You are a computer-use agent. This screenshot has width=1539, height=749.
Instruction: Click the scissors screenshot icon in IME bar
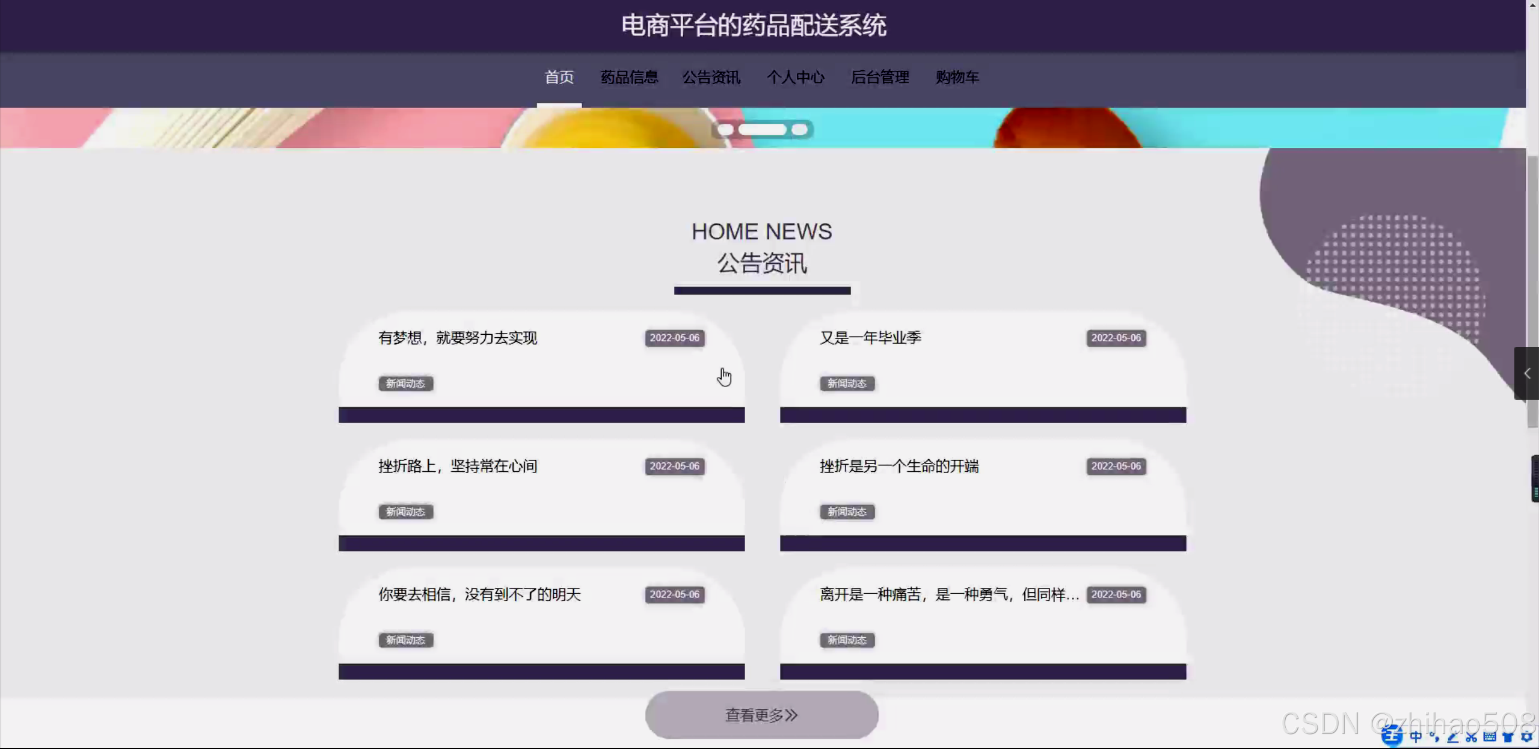1471,736
